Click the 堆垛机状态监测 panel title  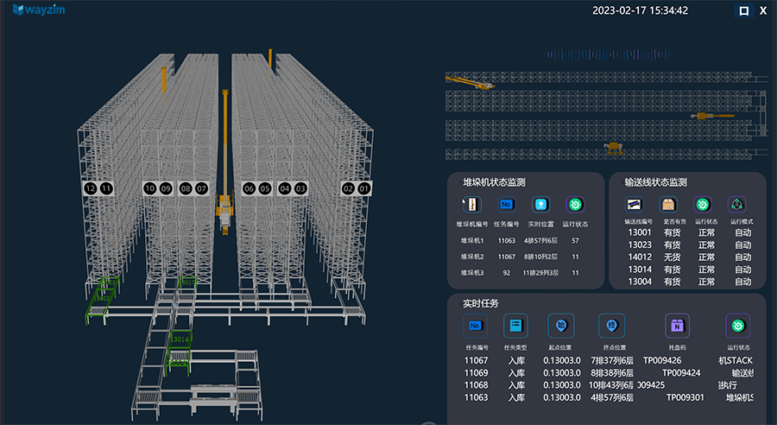pyautogui.click(x=494, y=182)
